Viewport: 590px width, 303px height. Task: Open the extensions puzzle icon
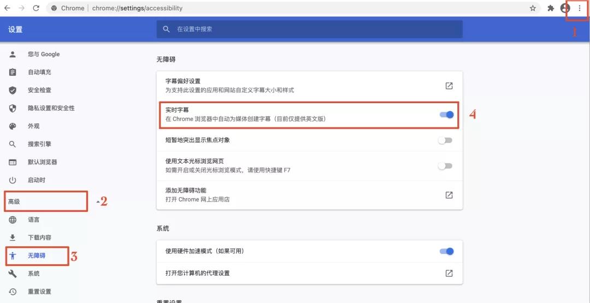[551, 8]
